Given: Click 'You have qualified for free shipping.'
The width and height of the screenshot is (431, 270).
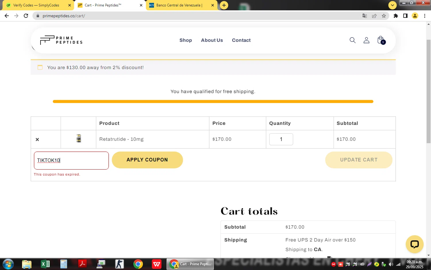Looking at the screenshot, I should coord(213,92).
